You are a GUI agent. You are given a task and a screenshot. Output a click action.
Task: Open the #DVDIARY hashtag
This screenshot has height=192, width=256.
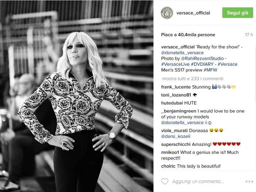[x=202, y=64]
